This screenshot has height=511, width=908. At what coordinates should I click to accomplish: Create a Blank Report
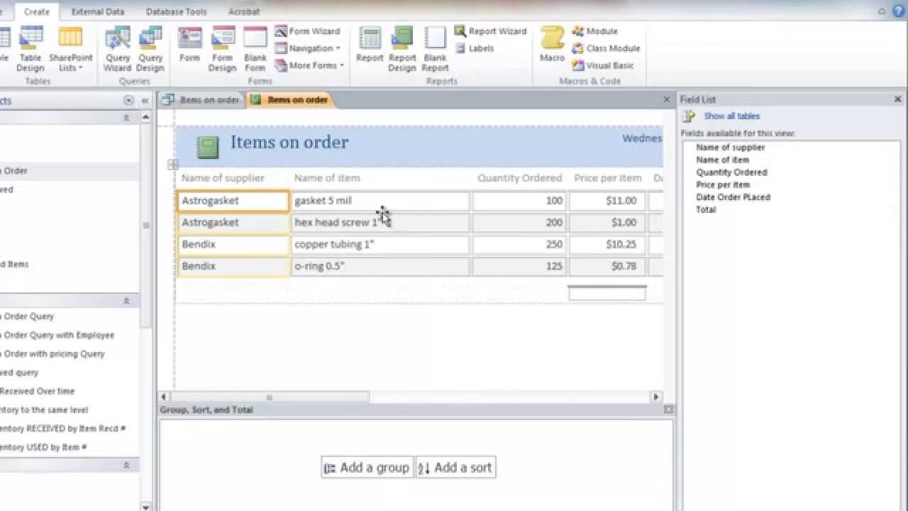coord(435,49)
